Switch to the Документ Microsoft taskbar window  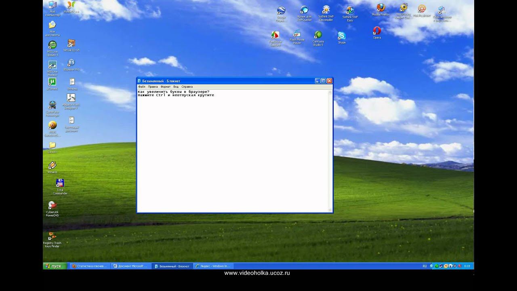click(131, 266)
